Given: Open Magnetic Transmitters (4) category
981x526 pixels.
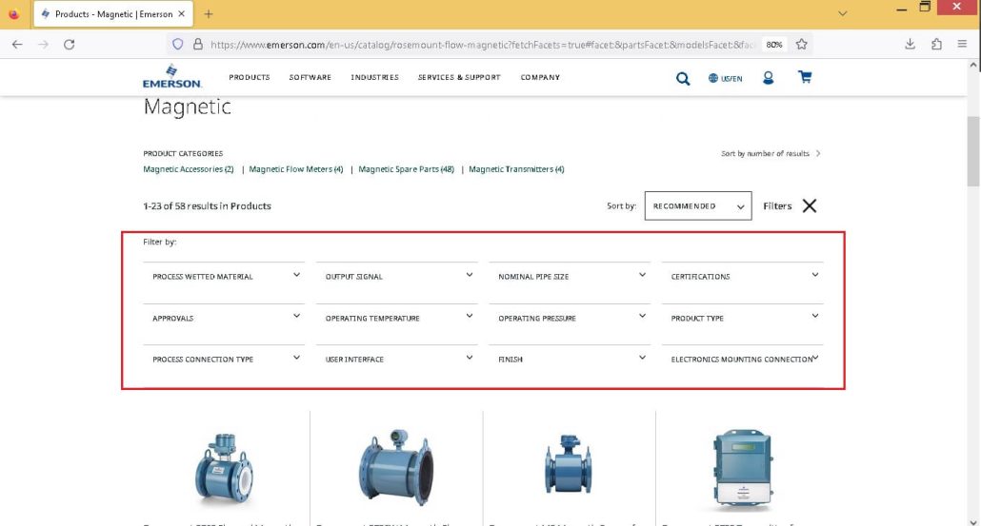Looking at the screenshot, I should [x=516, y=169].
